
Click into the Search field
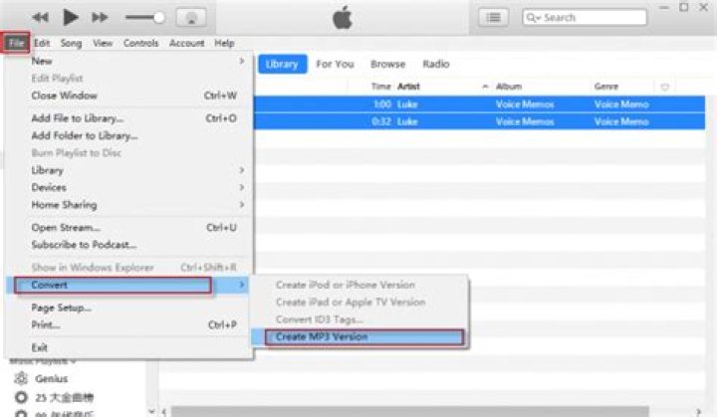pyautogui.click(x=585, y=17)
